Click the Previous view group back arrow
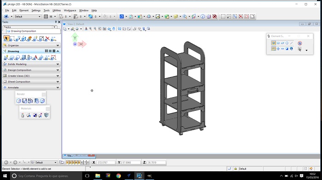The height and width of the screenshot is (180, 322). [x=6, y=163]
